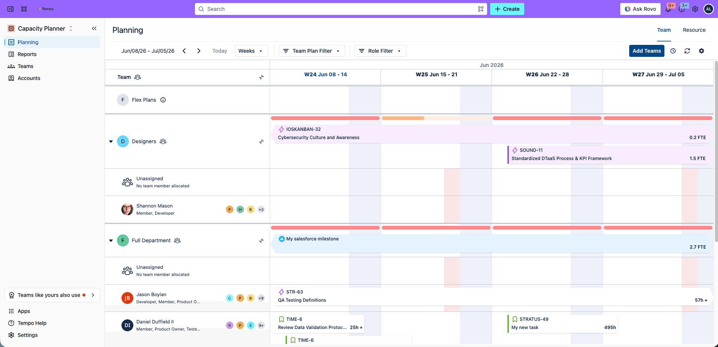
Task: Click the collapse-all icon in the Team header
Action: (261, 77)
